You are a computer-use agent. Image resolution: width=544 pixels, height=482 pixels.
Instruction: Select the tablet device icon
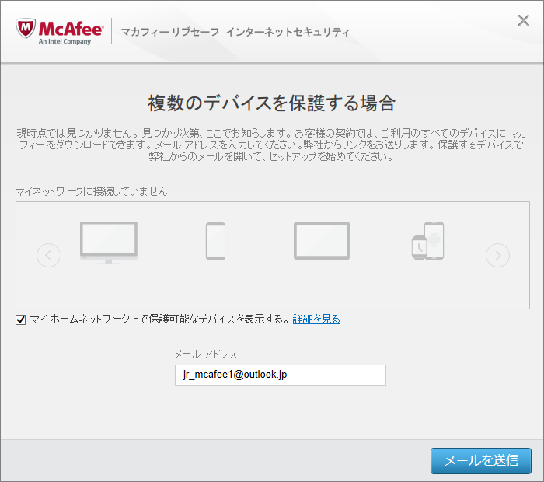click(x=321, y=241)
